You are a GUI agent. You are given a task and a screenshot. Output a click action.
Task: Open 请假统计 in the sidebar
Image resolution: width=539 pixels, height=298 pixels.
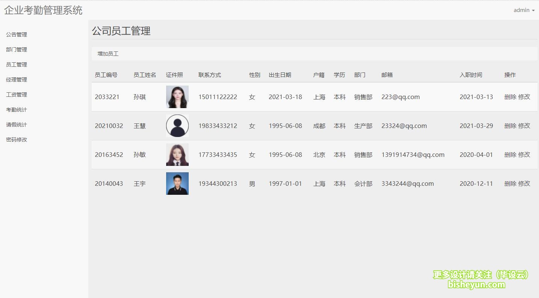click(x=16, y=124)
